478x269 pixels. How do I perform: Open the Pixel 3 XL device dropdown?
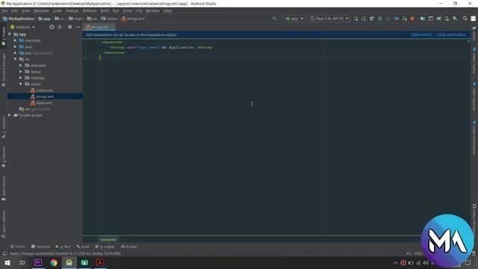(329, 19)
